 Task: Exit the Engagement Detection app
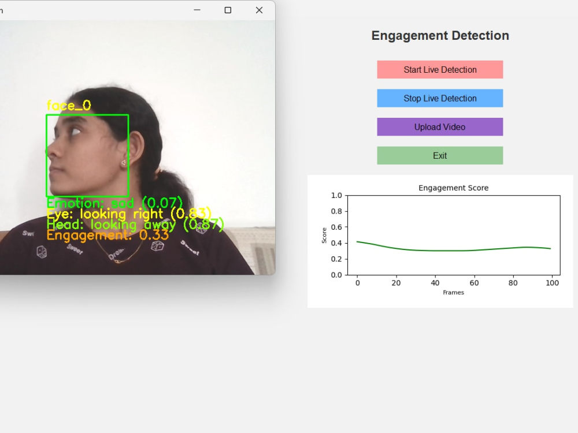(440, 156)
